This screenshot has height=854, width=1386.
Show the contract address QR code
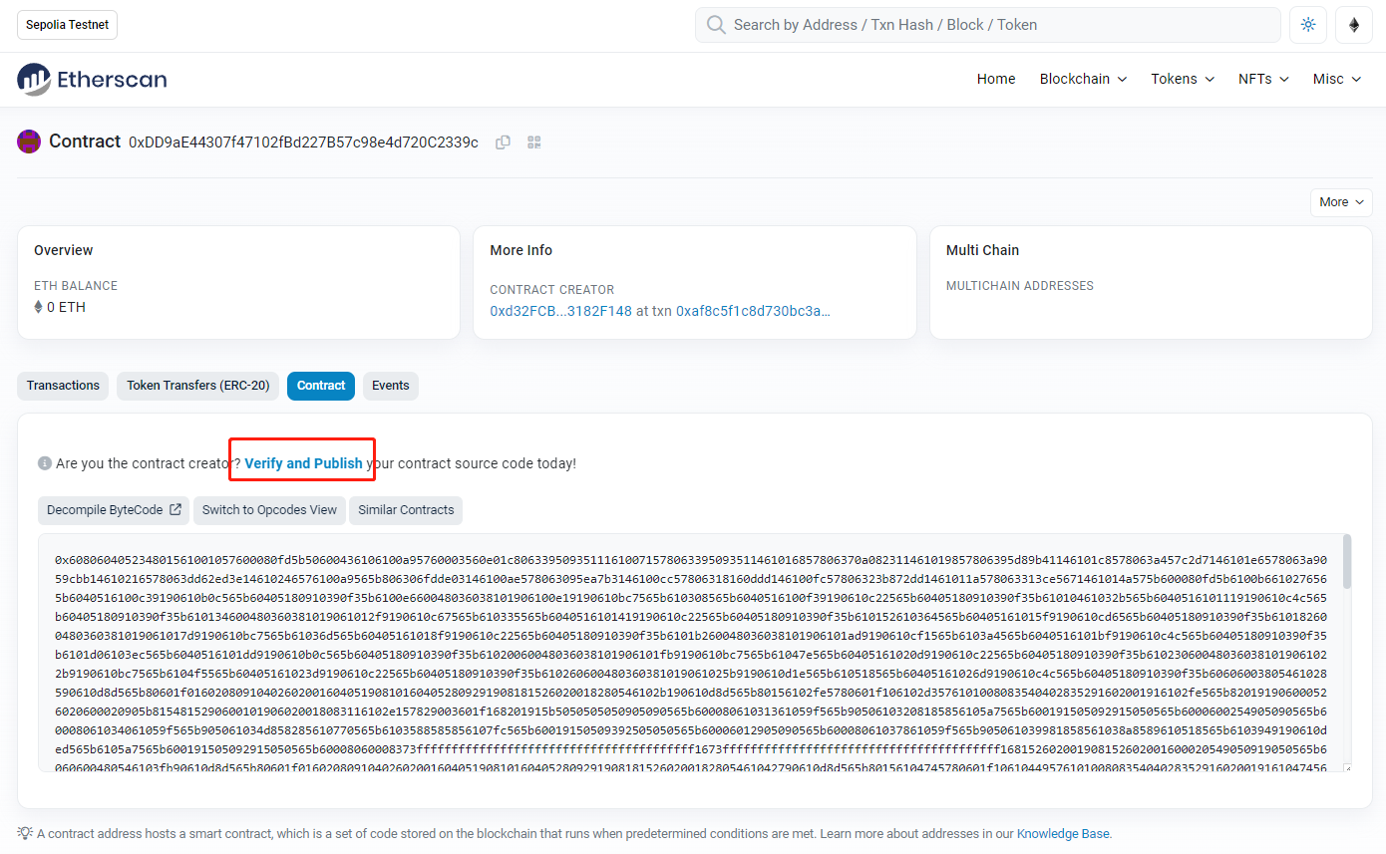534,142
